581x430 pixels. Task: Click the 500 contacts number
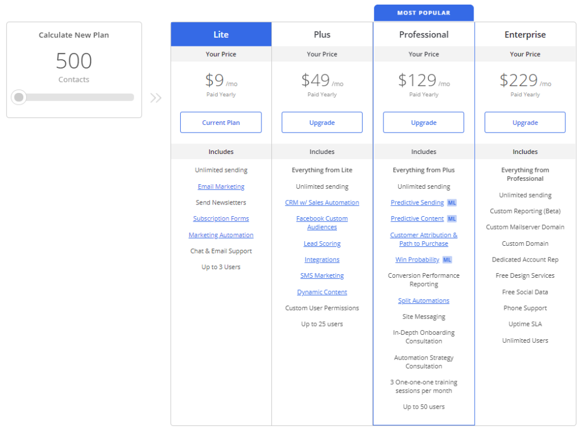(x=74, y=61)
